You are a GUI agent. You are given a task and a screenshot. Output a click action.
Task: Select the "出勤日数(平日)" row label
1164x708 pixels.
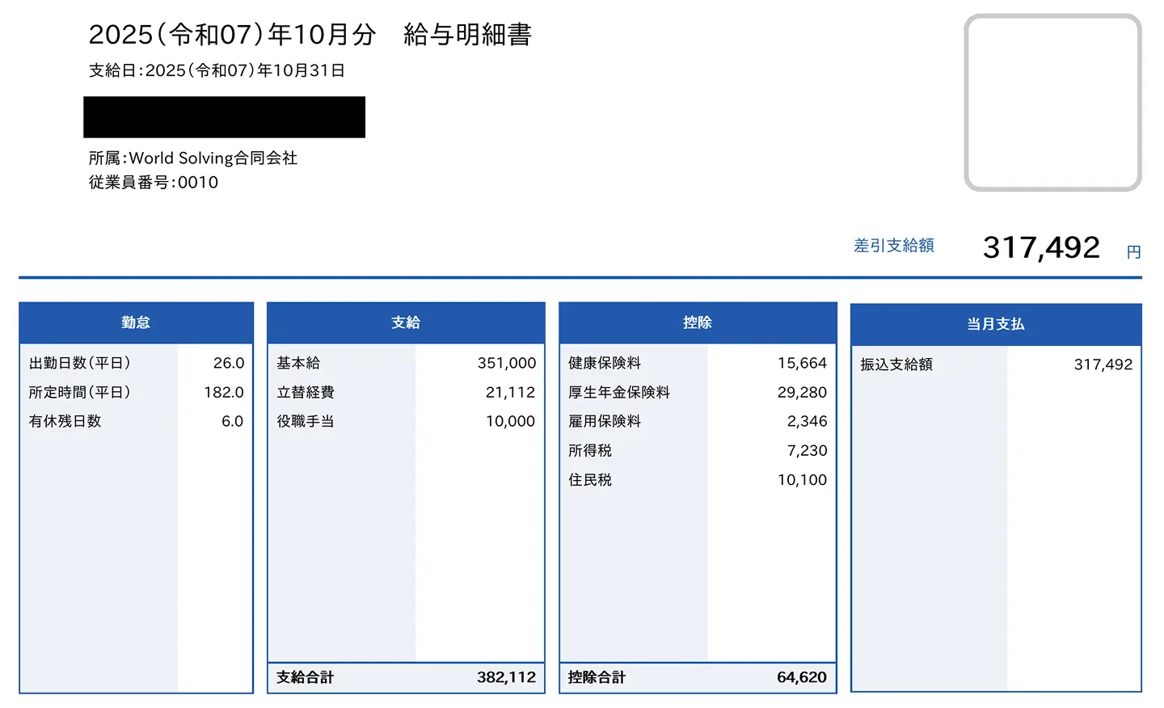pyautogui.click(x=79, y=363)
